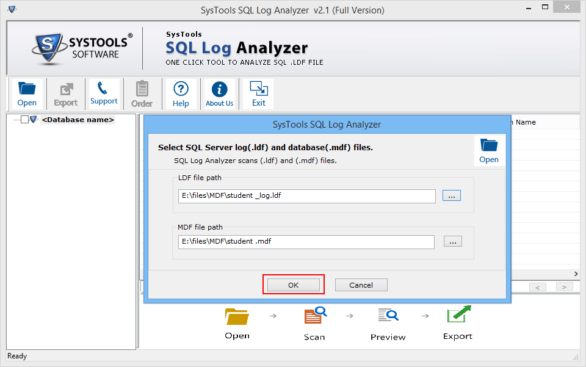The image size is (586, 367).
Task: Open the Order toolbar icon
Action: [x=142, y=93]
